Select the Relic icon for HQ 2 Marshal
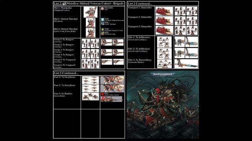 102,23
